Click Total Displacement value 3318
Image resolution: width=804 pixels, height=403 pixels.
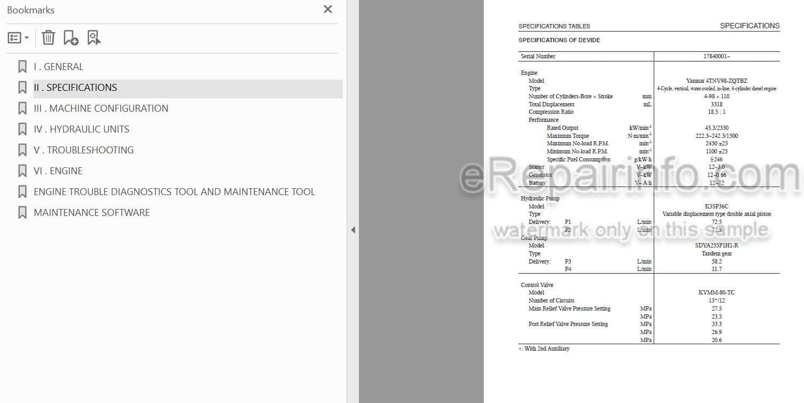[716, 104]
